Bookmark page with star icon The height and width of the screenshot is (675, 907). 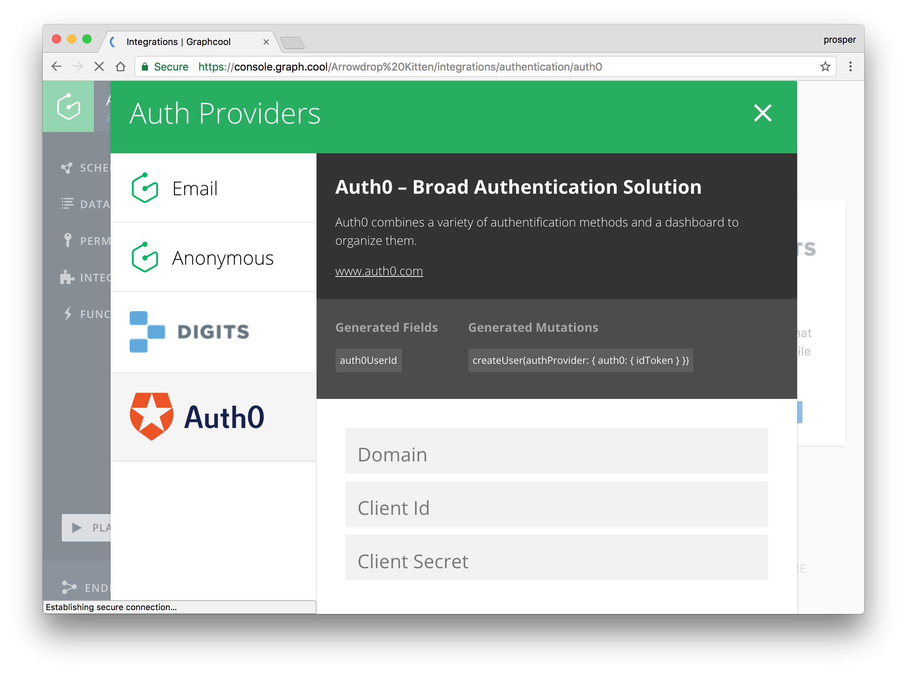point(825,67)
